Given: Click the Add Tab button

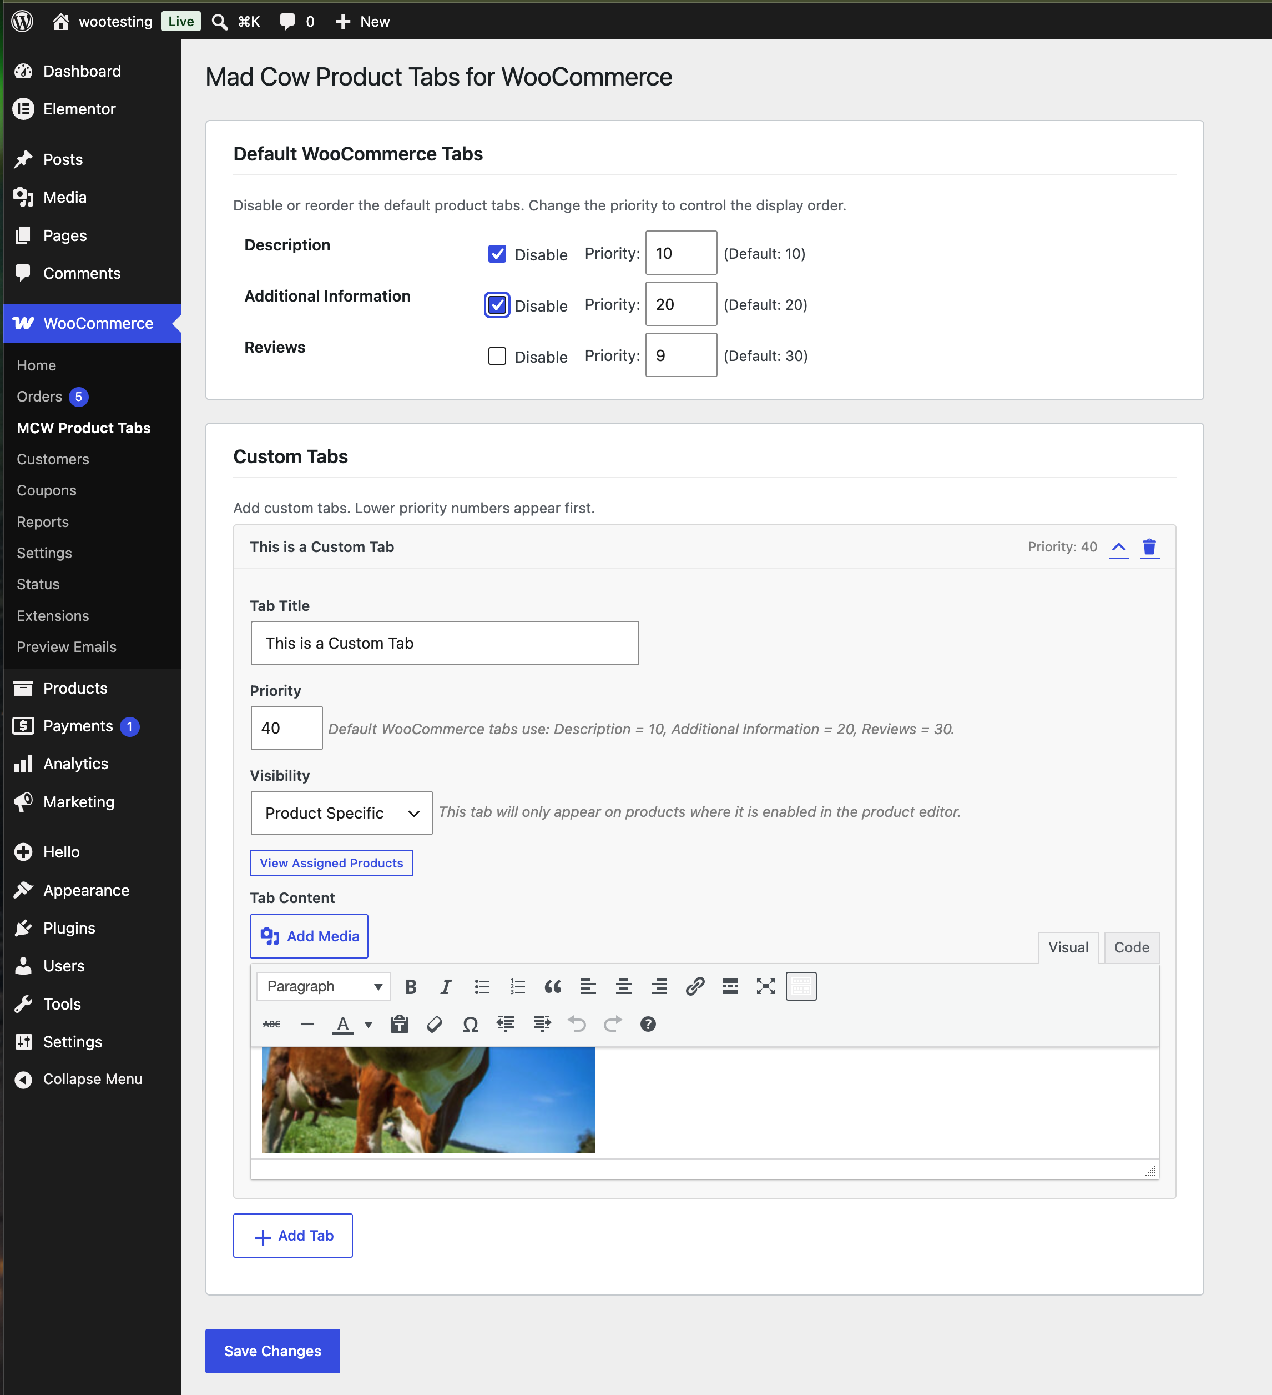Looking at the screenshot, I should tap(292, 1236).
